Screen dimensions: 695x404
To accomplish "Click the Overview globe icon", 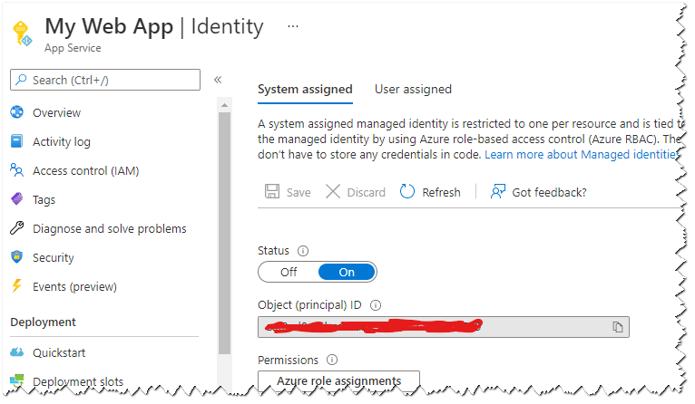I will (17, 112).
